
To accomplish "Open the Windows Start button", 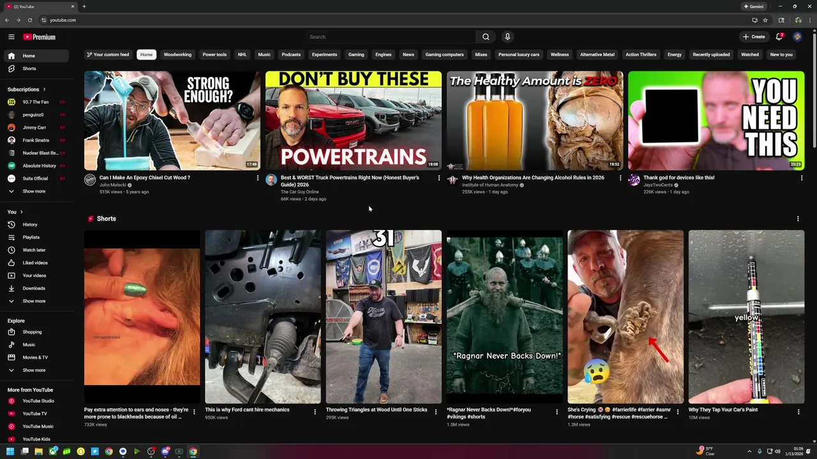I will click(x=10, y=451).
